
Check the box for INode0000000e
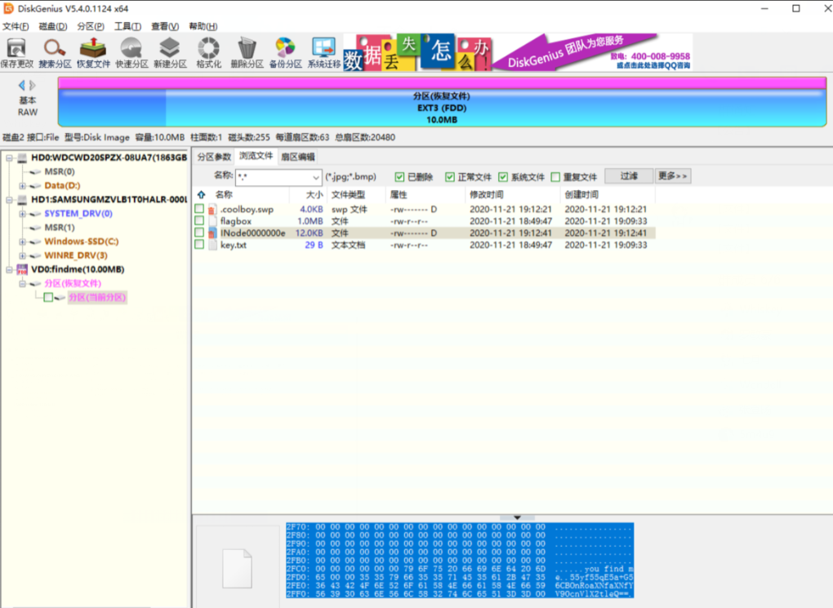pyautogui.click(x=199, y=233)
